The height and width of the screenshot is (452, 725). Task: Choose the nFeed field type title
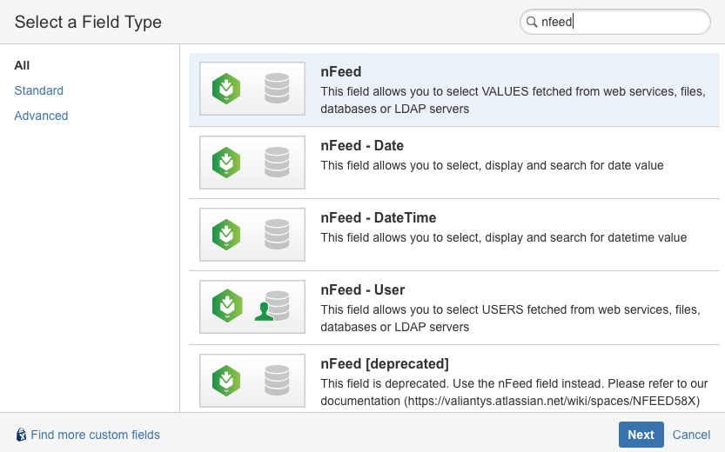(x=340, y=73)
